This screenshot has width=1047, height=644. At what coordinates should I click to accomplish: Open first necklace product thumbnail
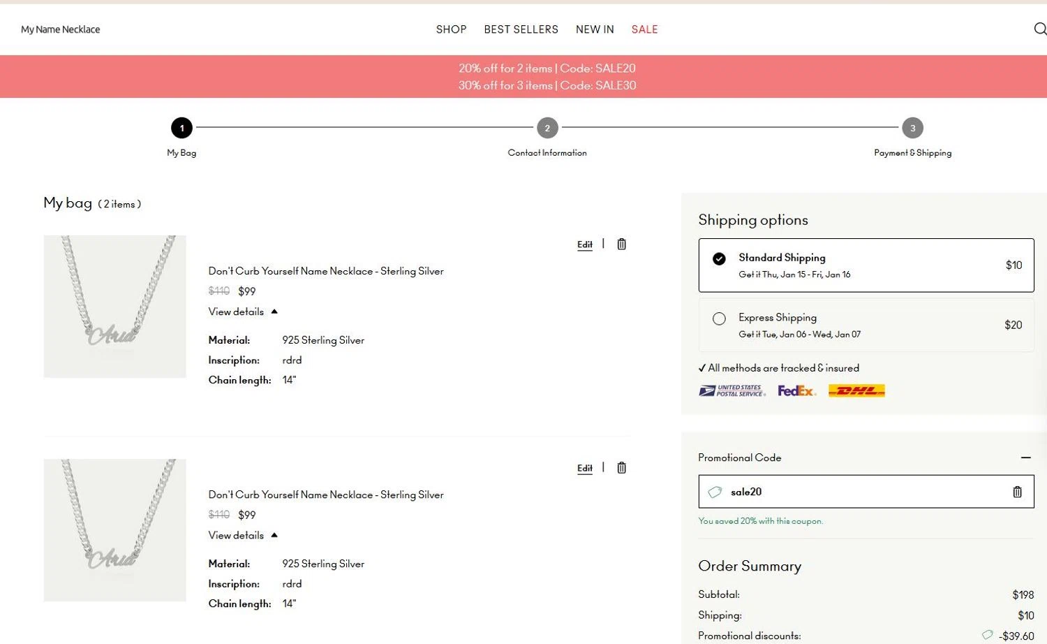[x=115, y=307]
